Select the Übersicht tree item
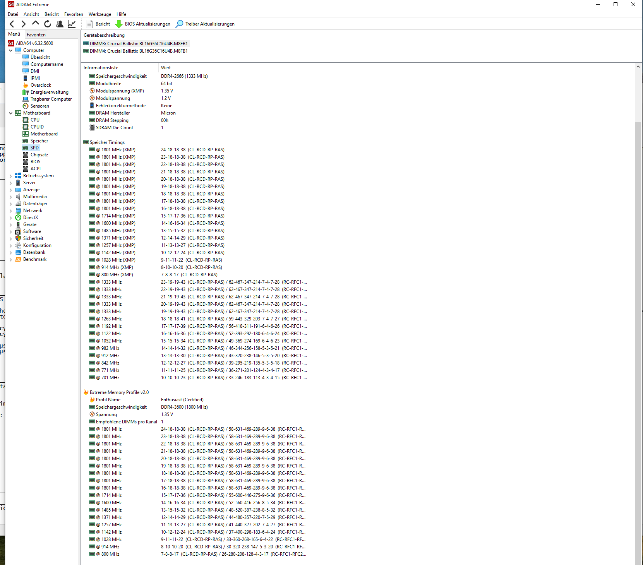Screen dimensions: 643x565 coord(40,57)
